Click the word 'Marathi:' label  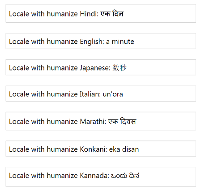click(x=93, y=121)
